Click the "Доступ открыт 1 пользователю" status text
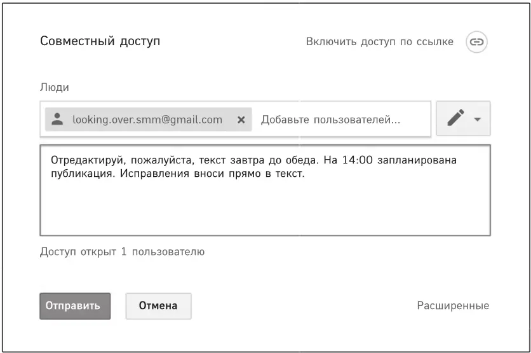Screen dimensions: 531x353 122,252
